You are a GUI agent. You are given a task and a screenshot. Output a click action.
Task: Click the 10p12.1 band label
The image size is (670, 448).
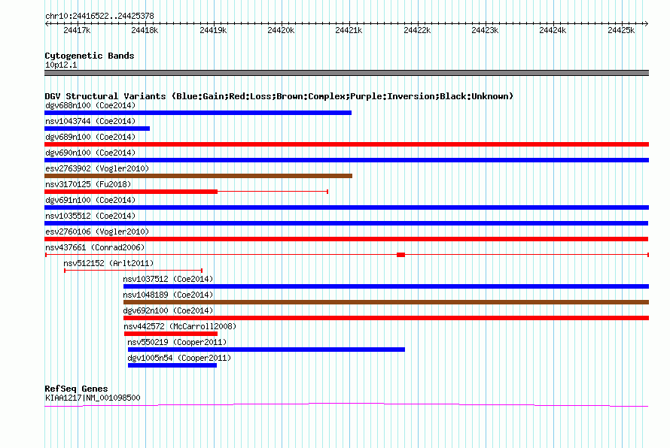61,65
